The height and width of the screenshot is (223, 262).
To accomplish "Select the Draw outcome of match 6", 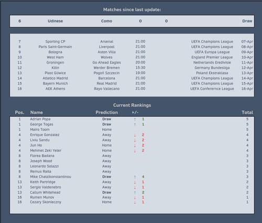I will (x=247, y=21).
